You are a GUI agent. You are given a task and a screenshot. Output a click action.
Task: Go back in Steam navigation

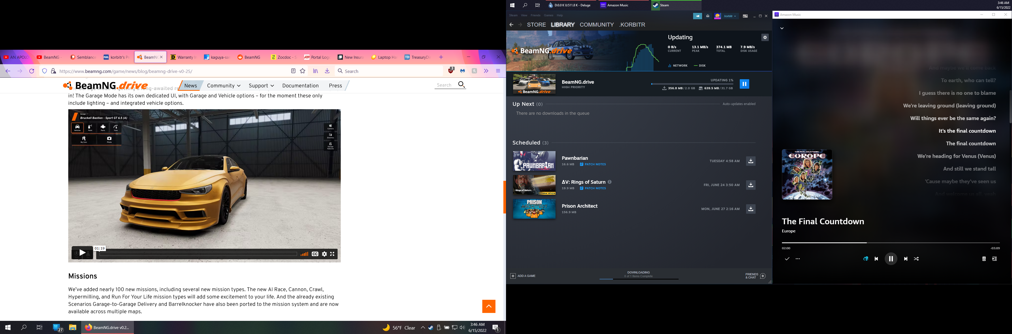click(x=511, y=25)
